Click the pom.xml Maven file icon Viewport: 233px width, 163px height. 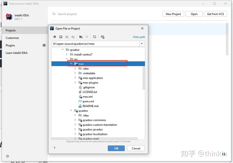pos(80,101)
